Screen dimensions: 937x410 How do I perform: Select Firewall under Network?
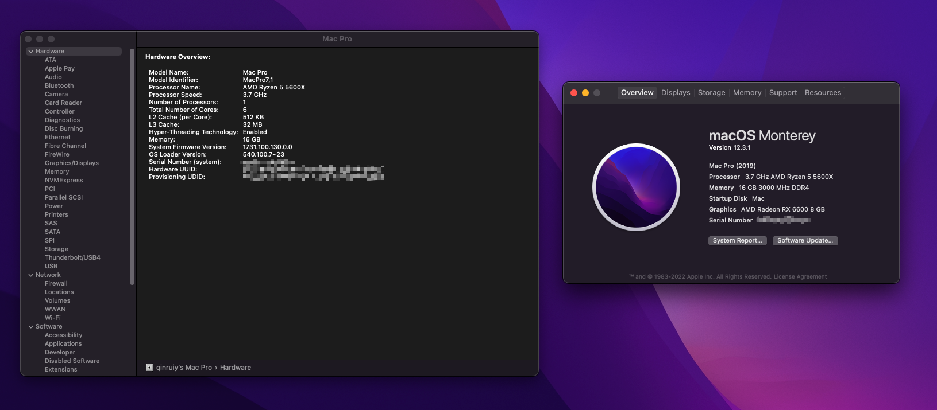56,284
